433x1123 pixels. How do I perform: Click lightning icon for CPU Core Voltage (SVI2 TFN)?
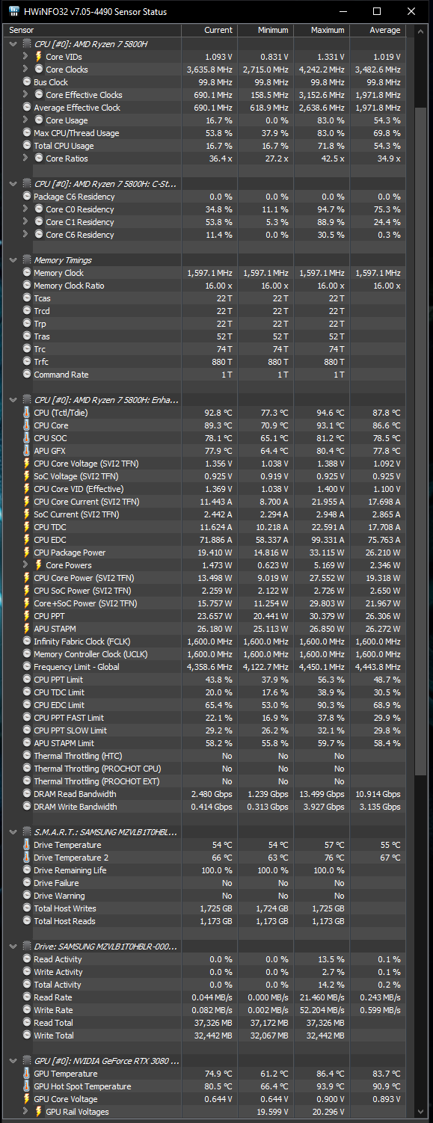click(27, 464)
